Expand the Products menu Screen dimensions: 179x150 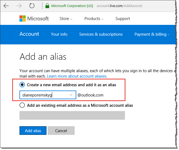[x=94, y=19]
